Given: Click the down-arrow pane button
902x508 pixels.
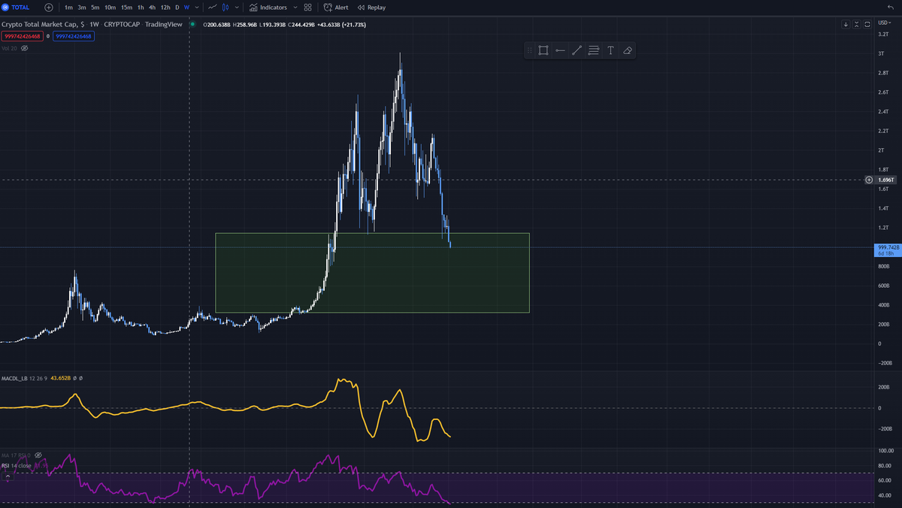Looking at the screenshot, I should click(x=846, y=24).
